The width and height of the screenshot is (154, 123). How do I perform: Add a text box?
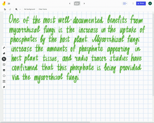point(4,81)
